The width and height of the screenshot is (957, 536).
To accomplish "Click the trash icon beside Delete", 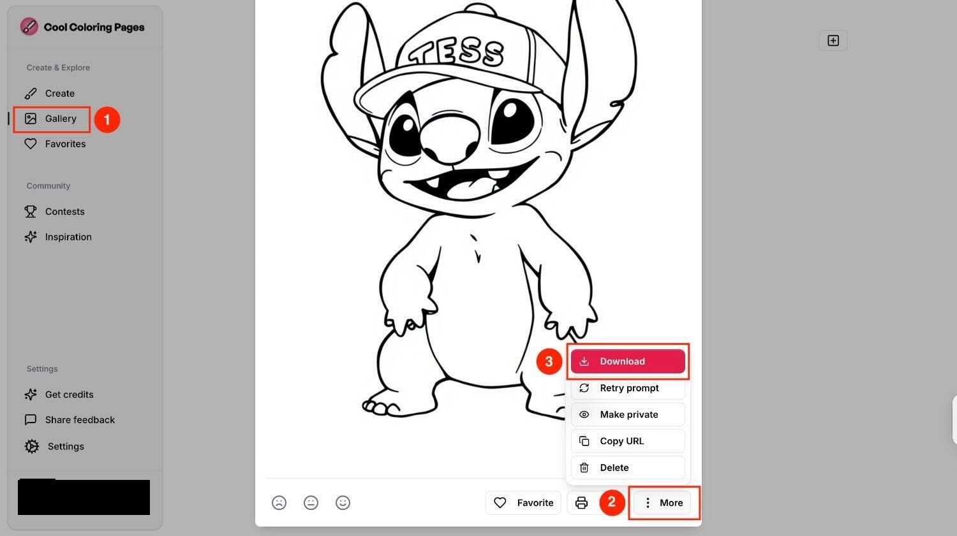I will (x=584, y=468).
